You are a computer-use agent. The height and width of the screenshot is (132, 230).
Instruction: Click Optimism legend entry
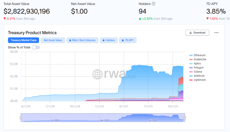pos(200,80)
